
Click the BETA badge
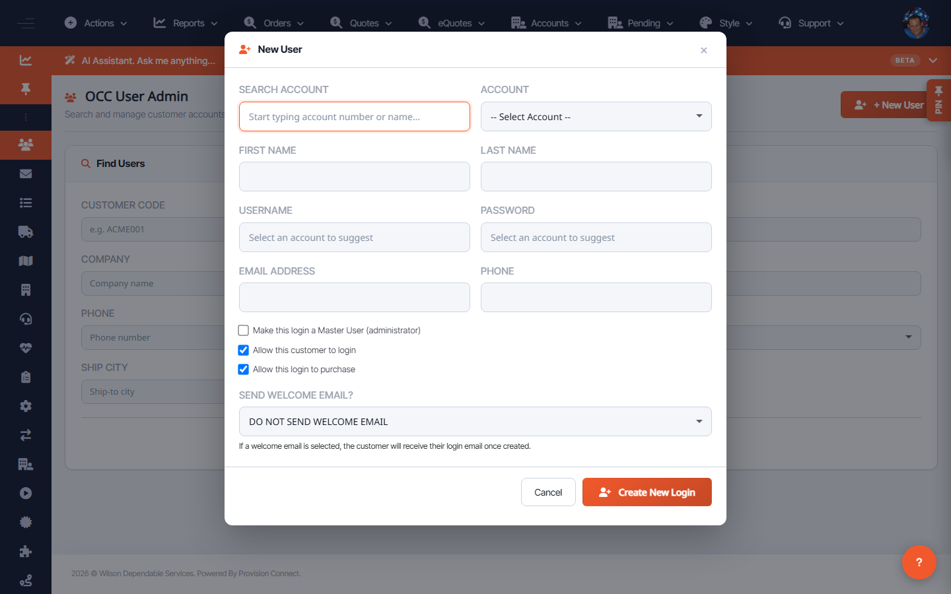tap(905, 61)
